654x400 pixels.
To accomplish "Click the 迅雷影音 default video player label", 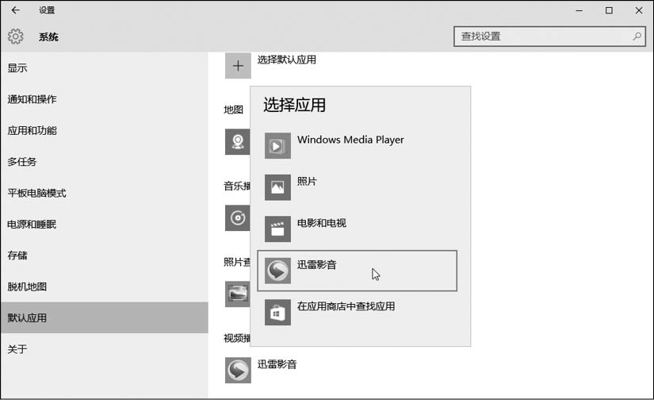I will pyautogui.click(x=277, y=364).
